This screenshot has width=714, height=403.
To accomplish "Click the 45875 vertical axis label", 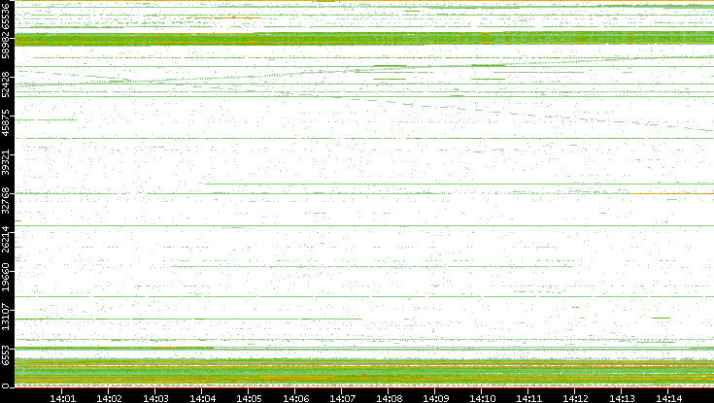I will click(6, 122).
